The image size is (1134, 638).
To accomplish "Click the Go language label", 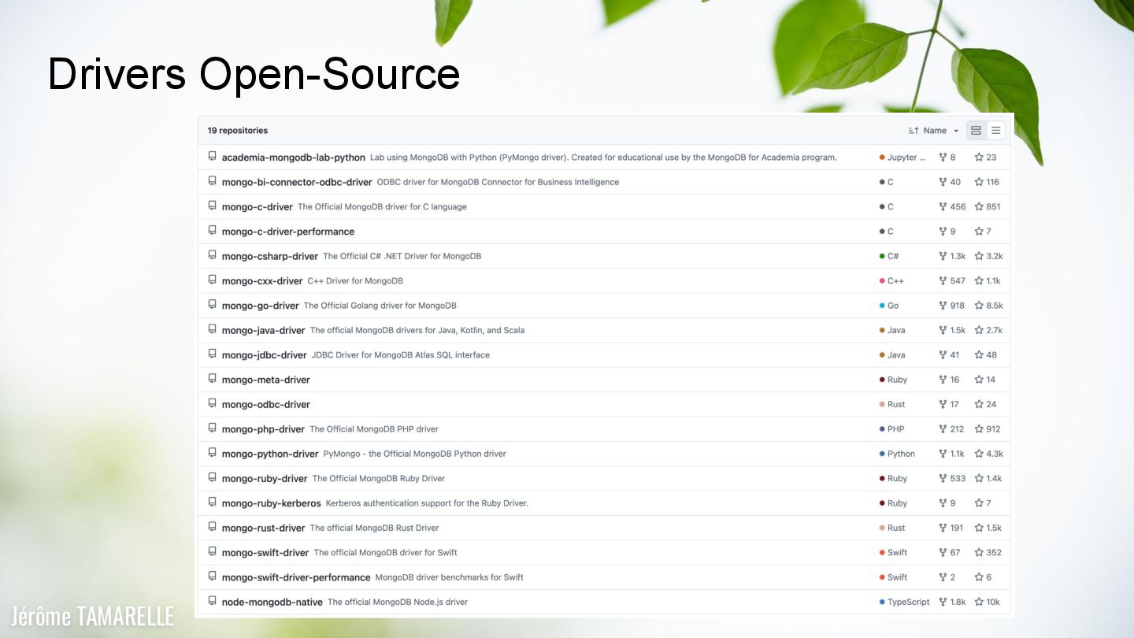I will pyautogui.click(x=893, y=306).
